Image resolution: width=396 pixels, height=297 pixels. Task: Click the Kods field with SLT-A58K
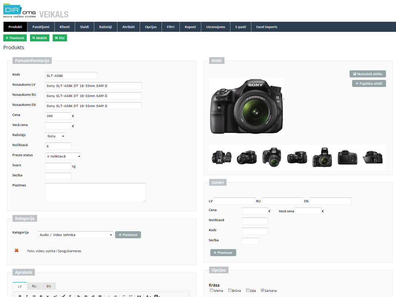(x=71, y=76)
